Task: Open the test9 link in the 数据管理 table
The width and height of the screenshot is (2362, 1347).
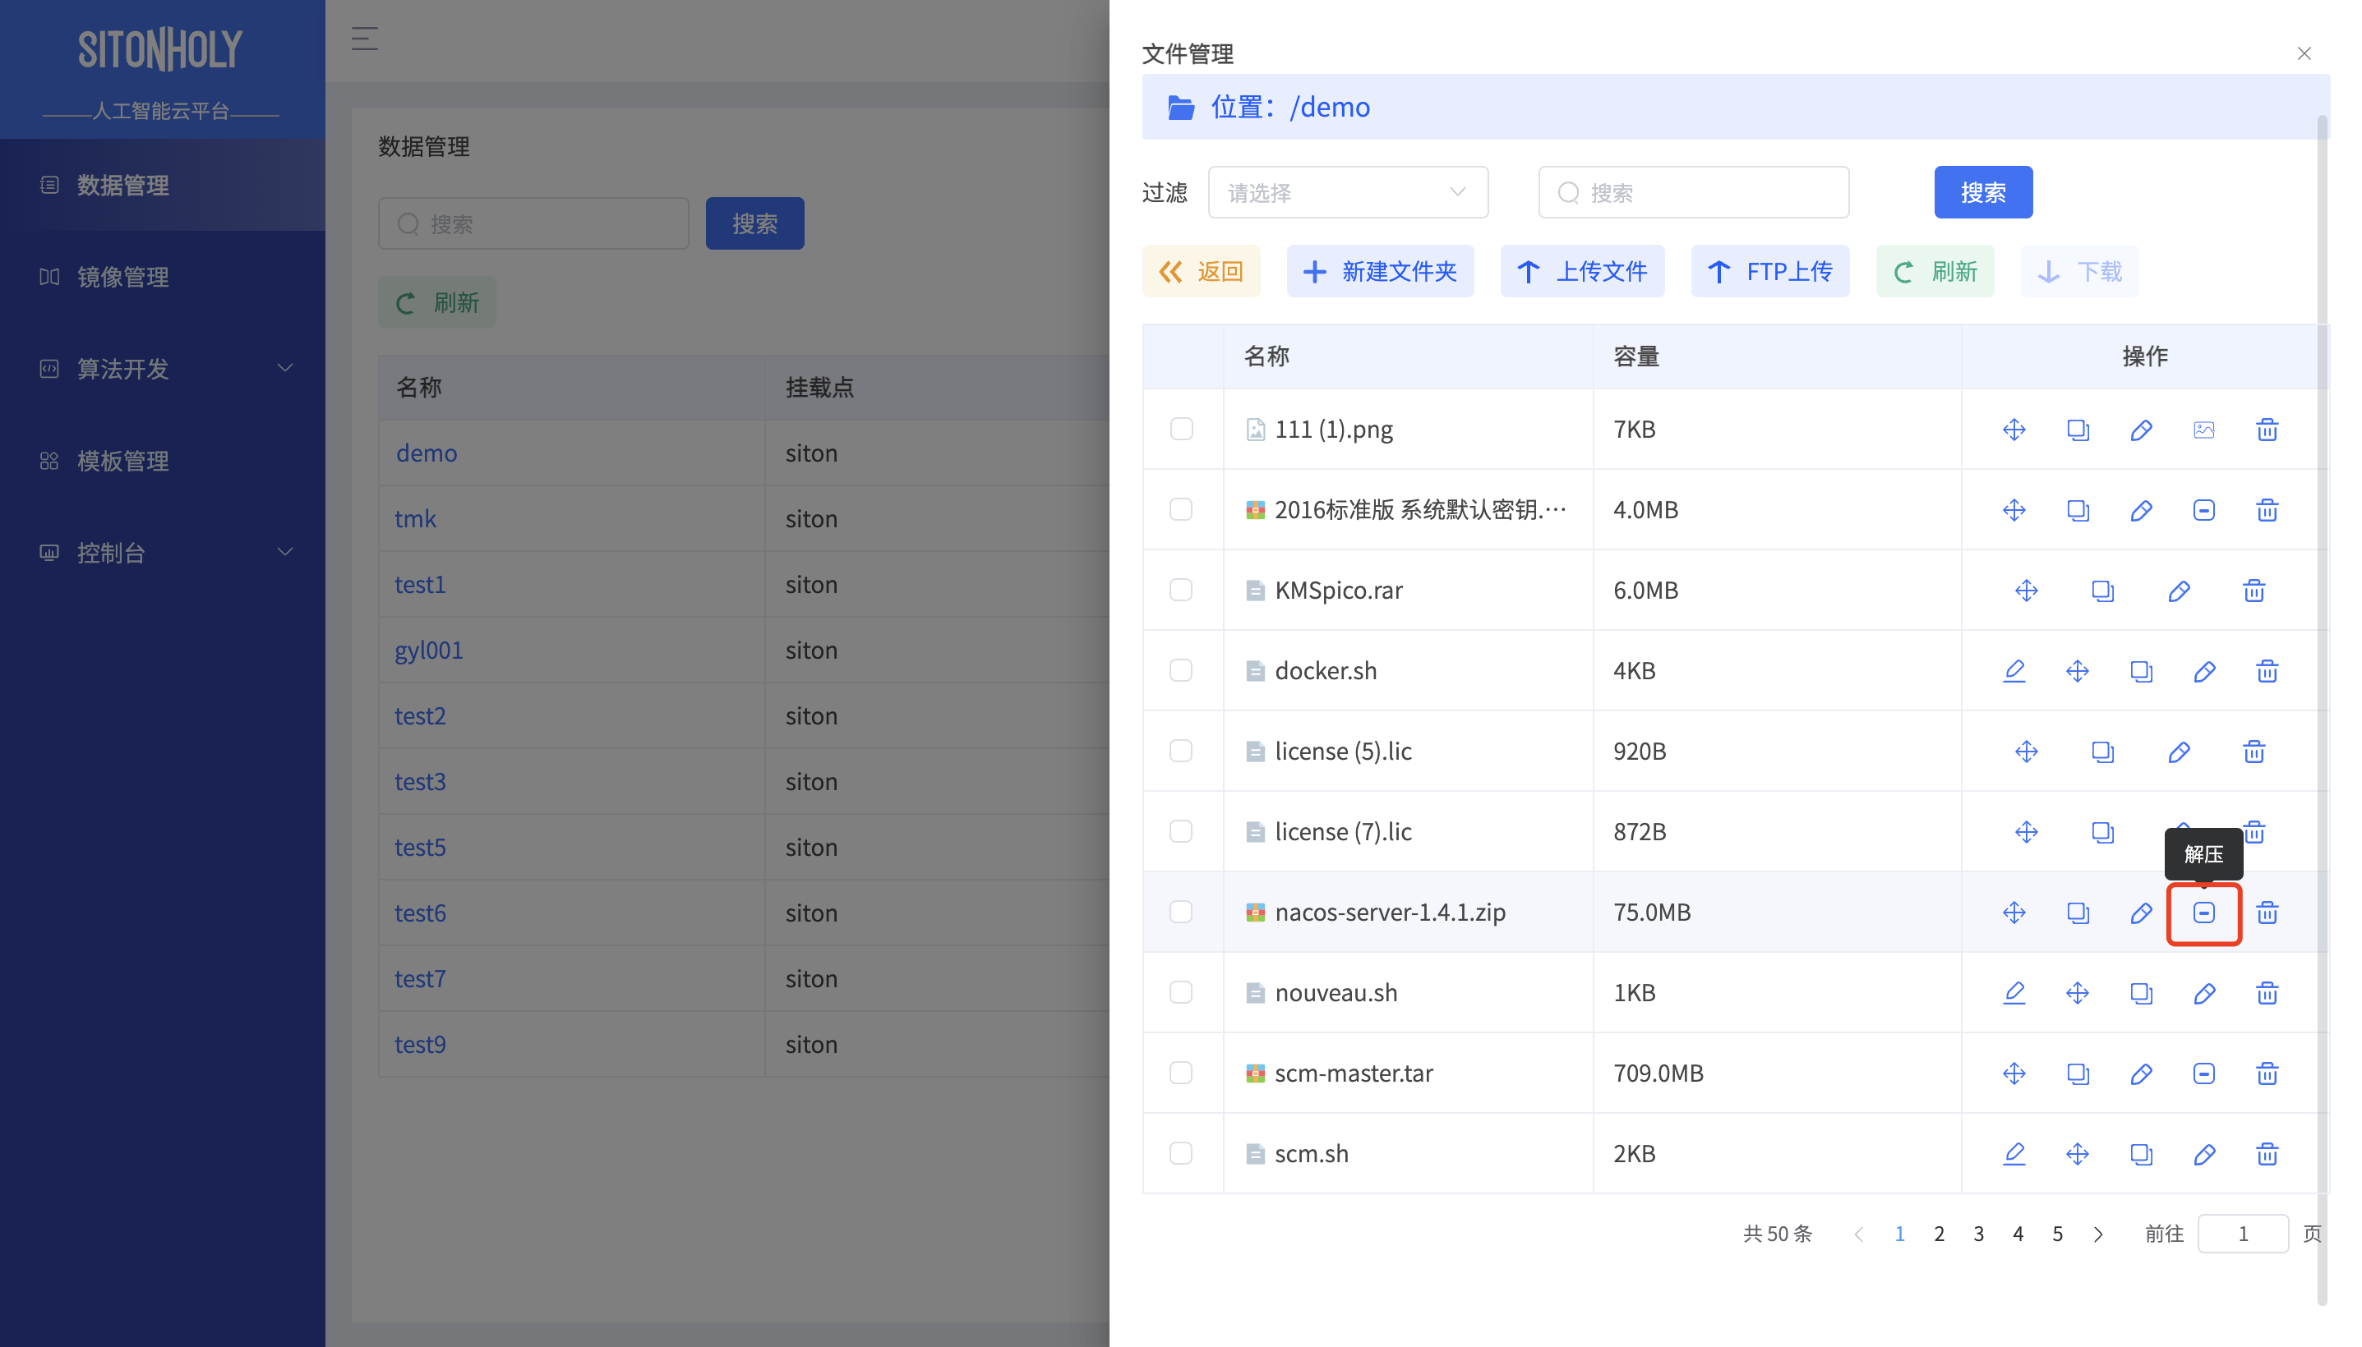Action: [420, 1045]
